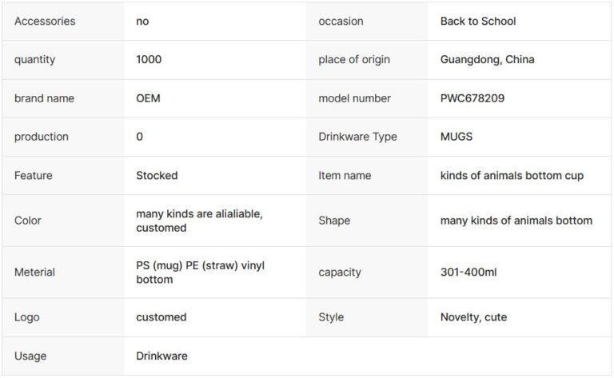The image size is (614, 378).
Task: Click the 'Accessories' row label
Action: pyautogui.click(x=45, y=22)
